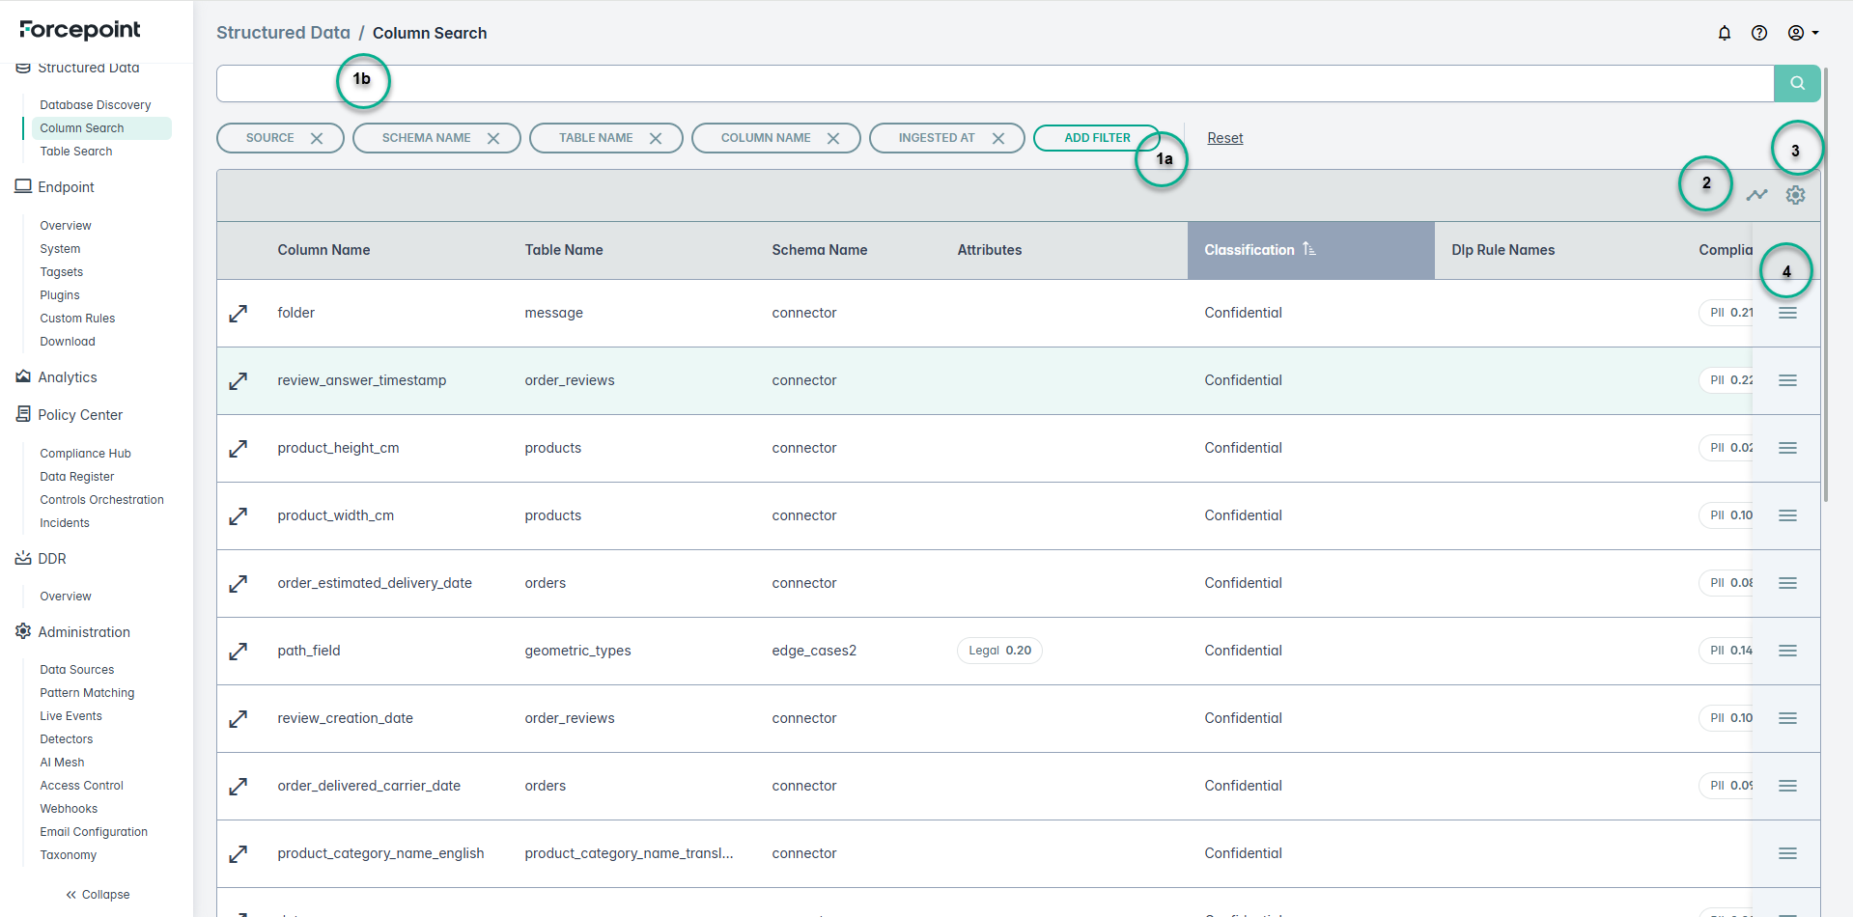Open row menu for path_field
The height and width of the screenshot is (917, 1853).
point(1787,652)
